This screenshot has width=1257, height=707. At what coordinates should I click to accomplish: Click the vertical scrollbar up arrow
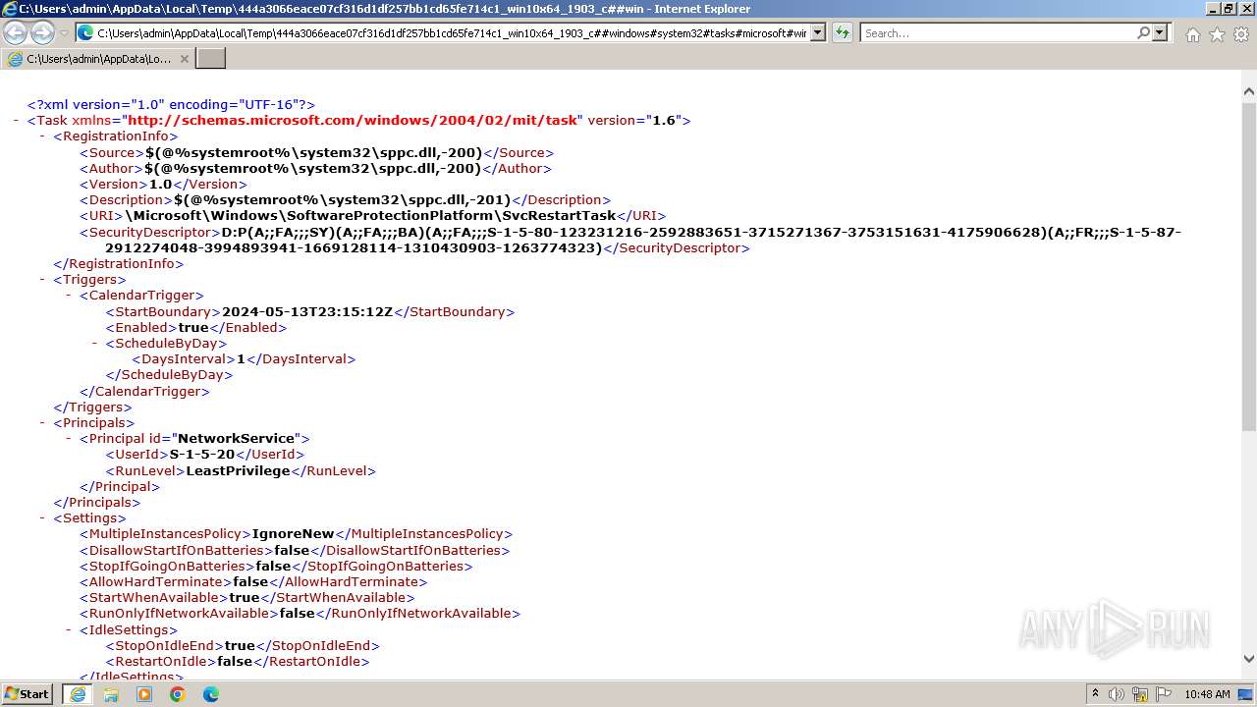pos(1248,92)
